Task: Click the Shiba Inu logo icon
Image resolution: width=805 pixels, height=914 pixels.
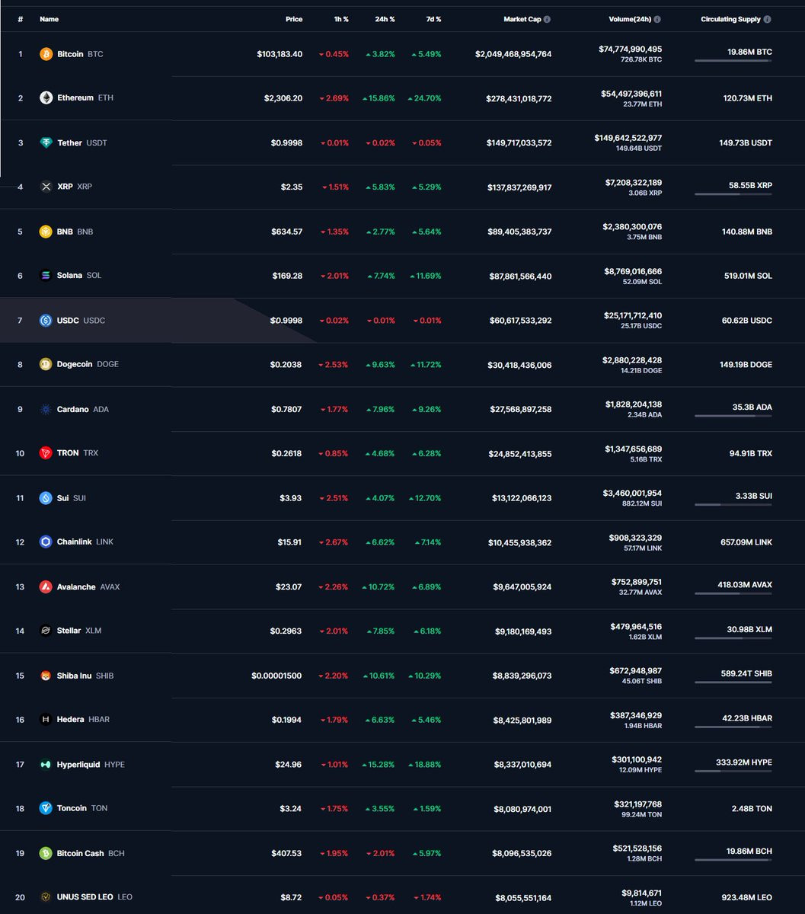Action: click(46, 676)
